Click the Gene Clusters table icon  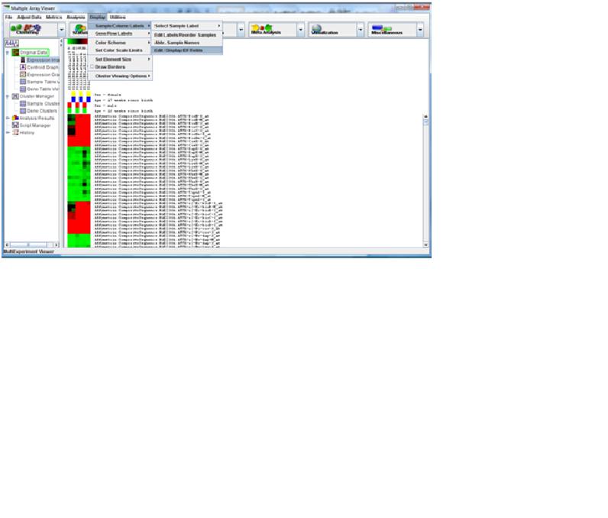point(23,110)
